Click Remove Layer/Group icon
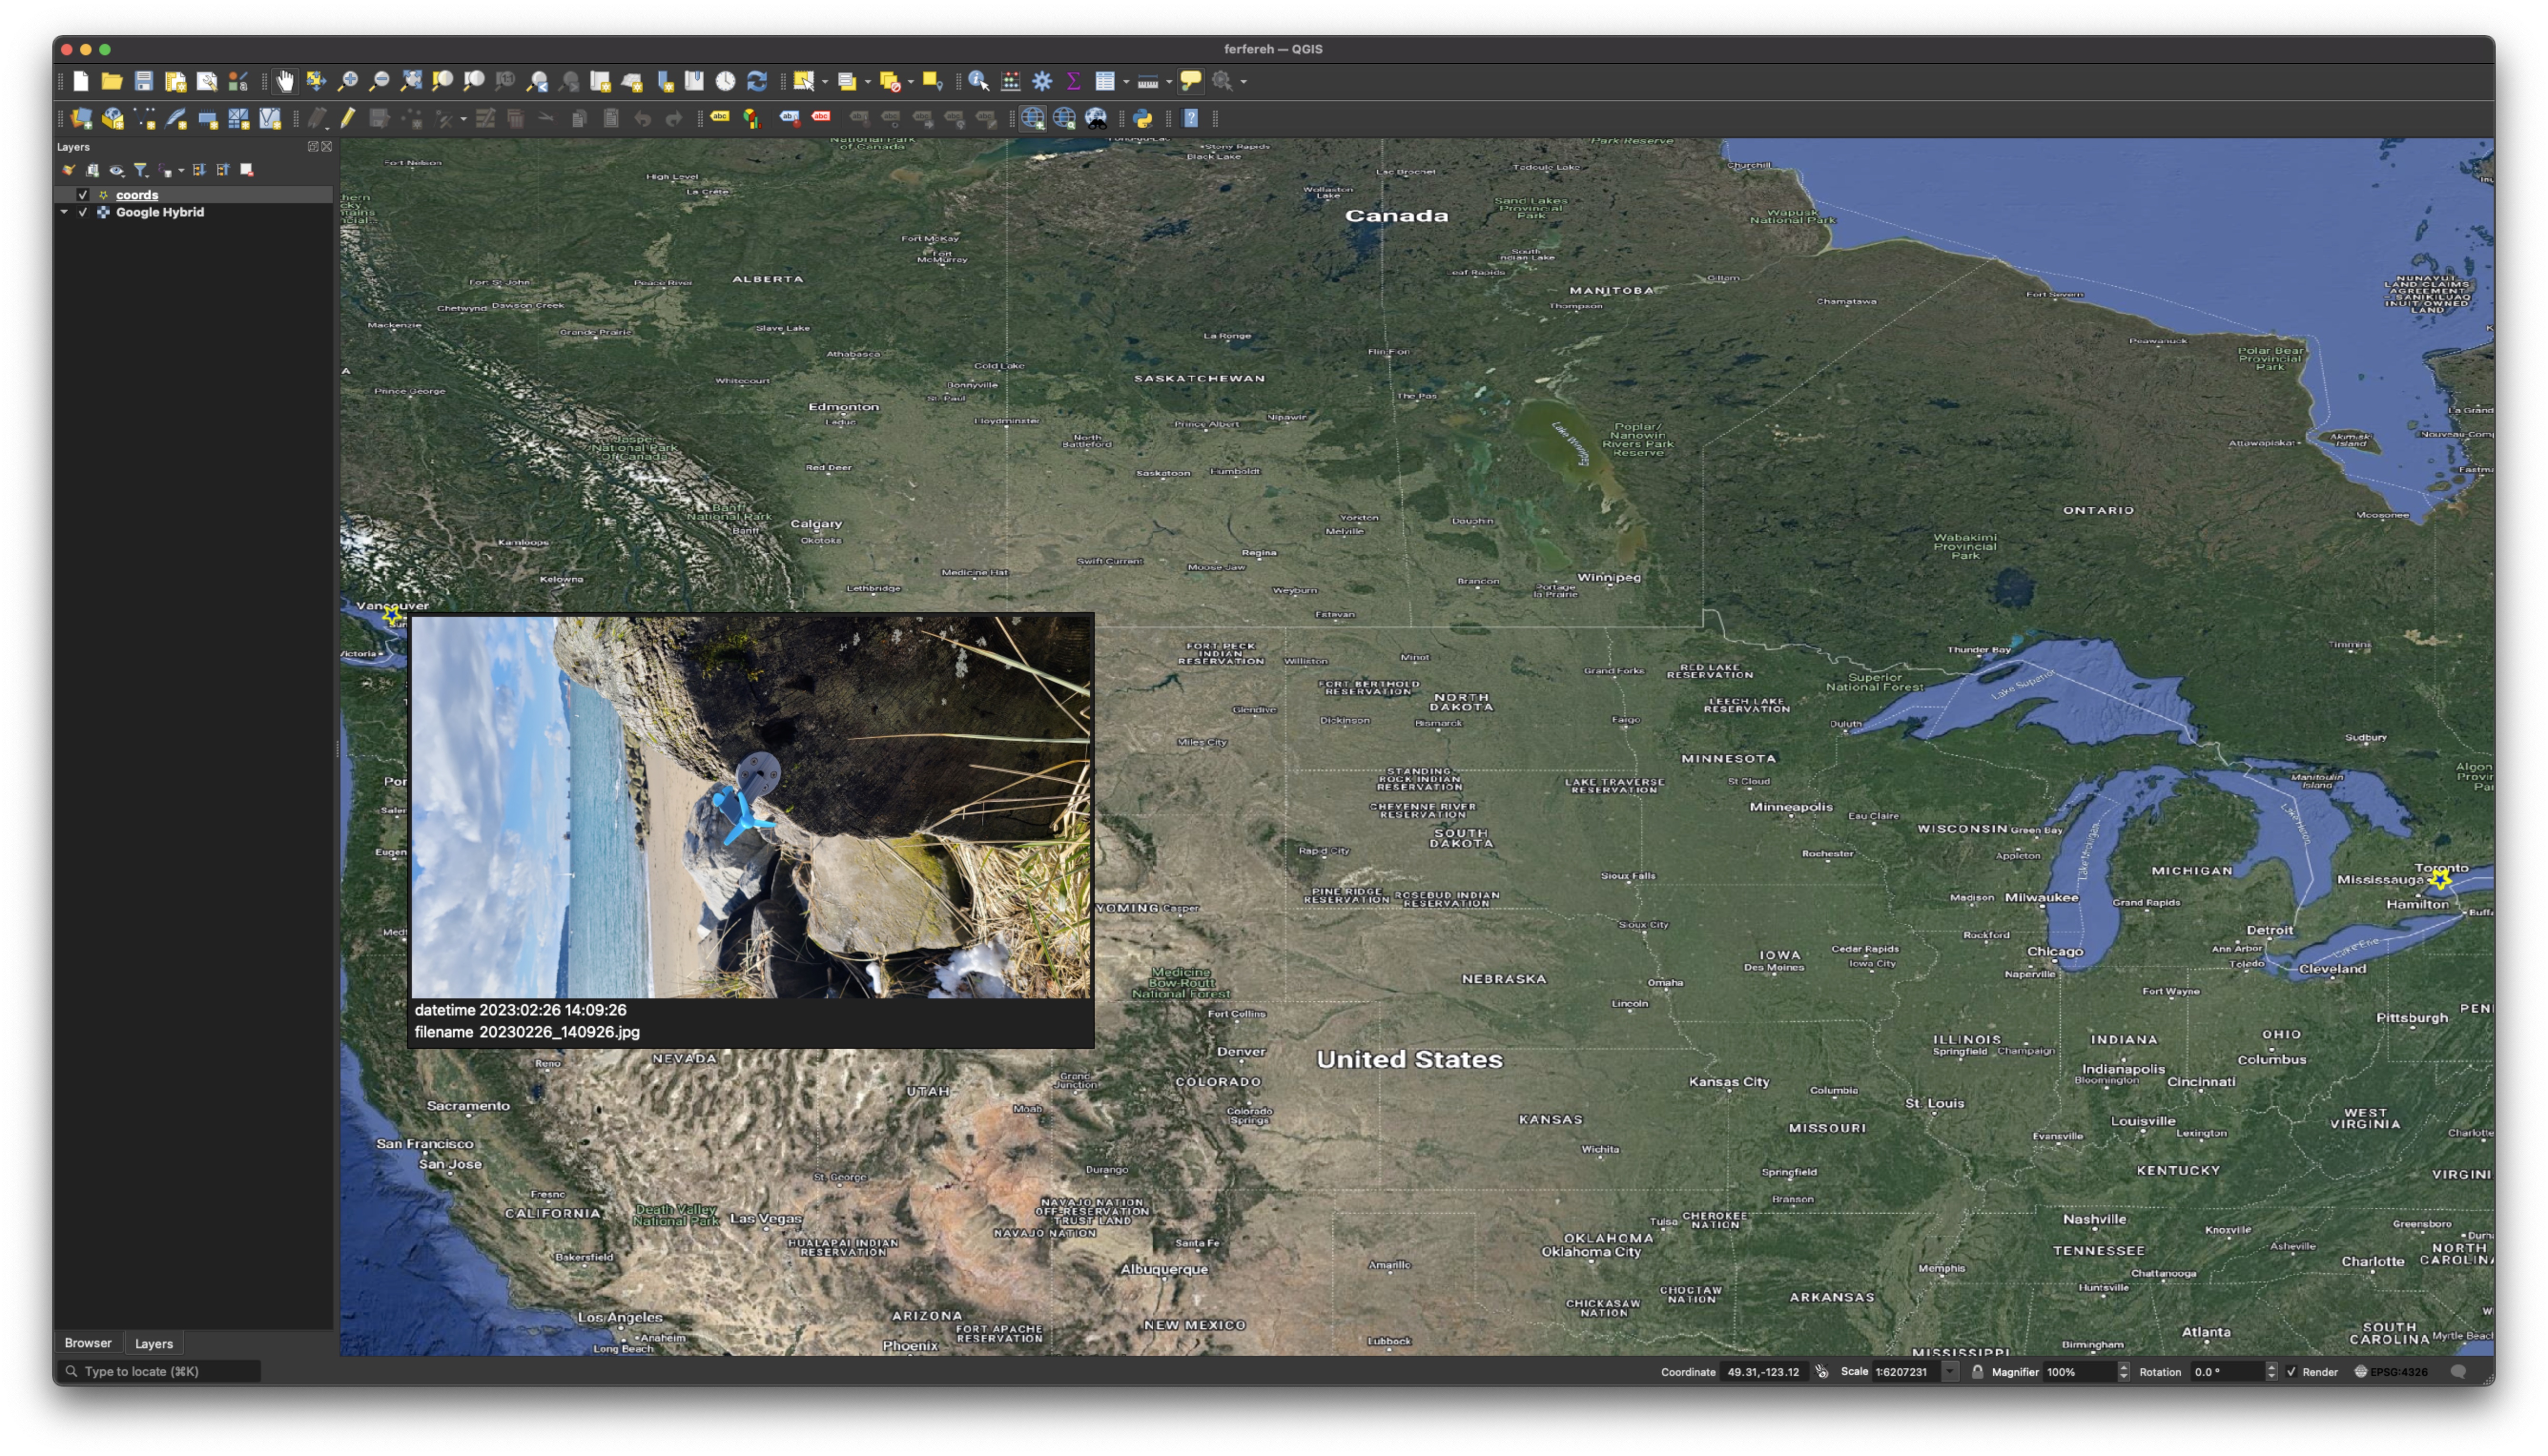Image resolution: width=2548 pixels, height=1456 pixels. coord(247,171)
